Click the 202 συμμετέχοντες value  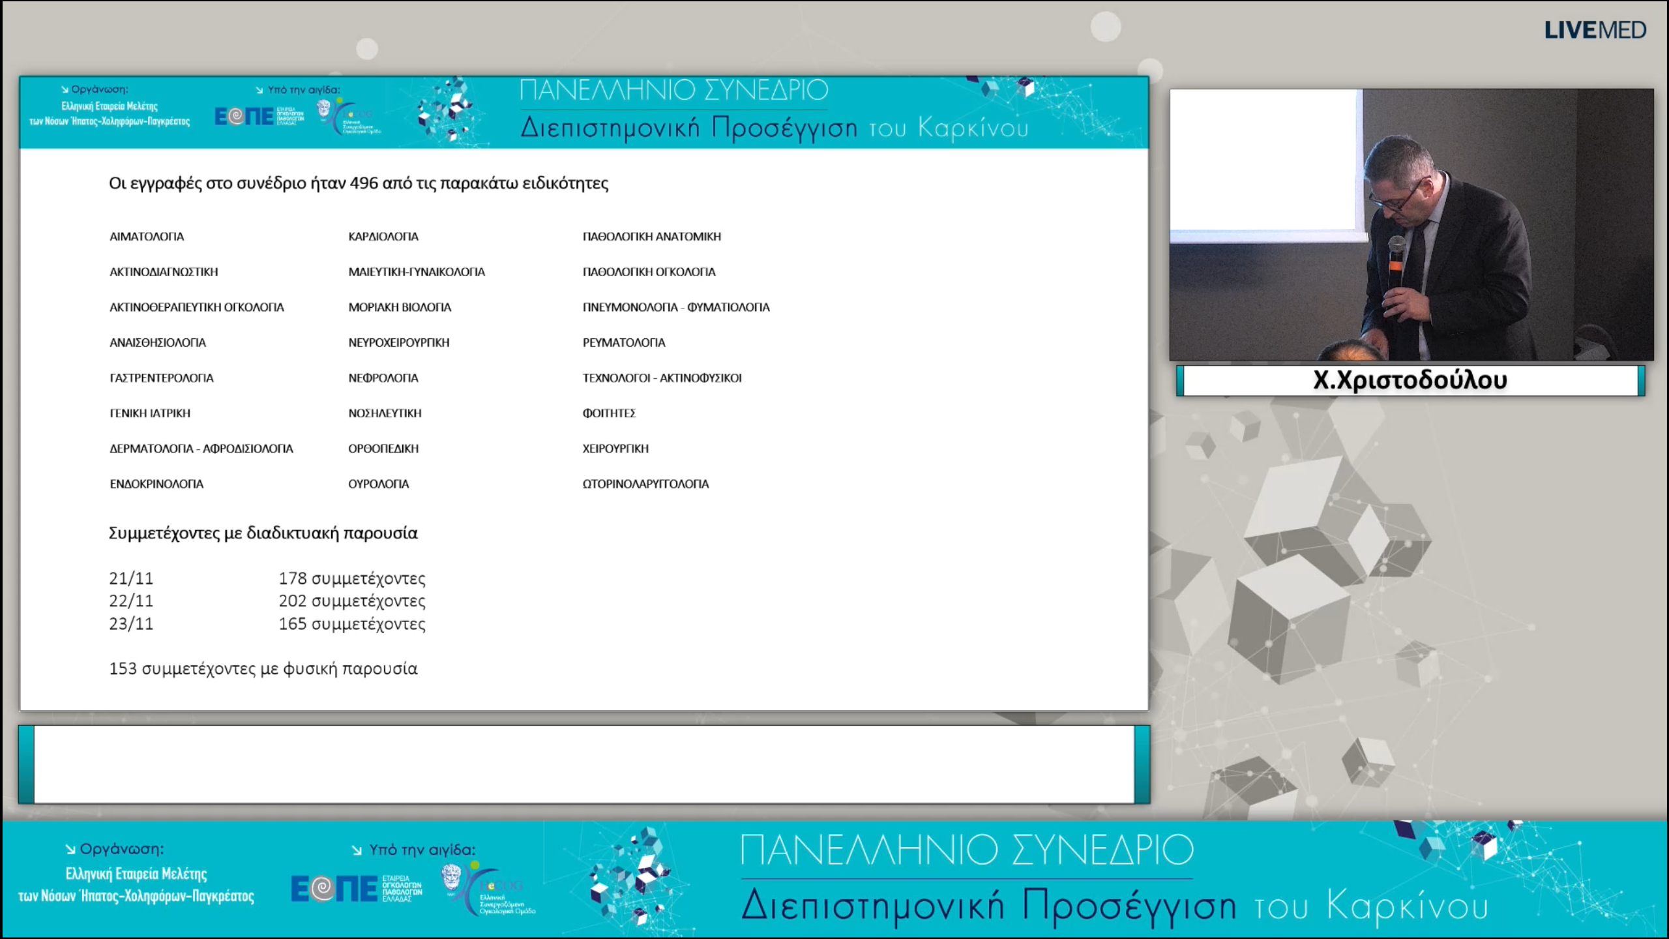point(352,601)
